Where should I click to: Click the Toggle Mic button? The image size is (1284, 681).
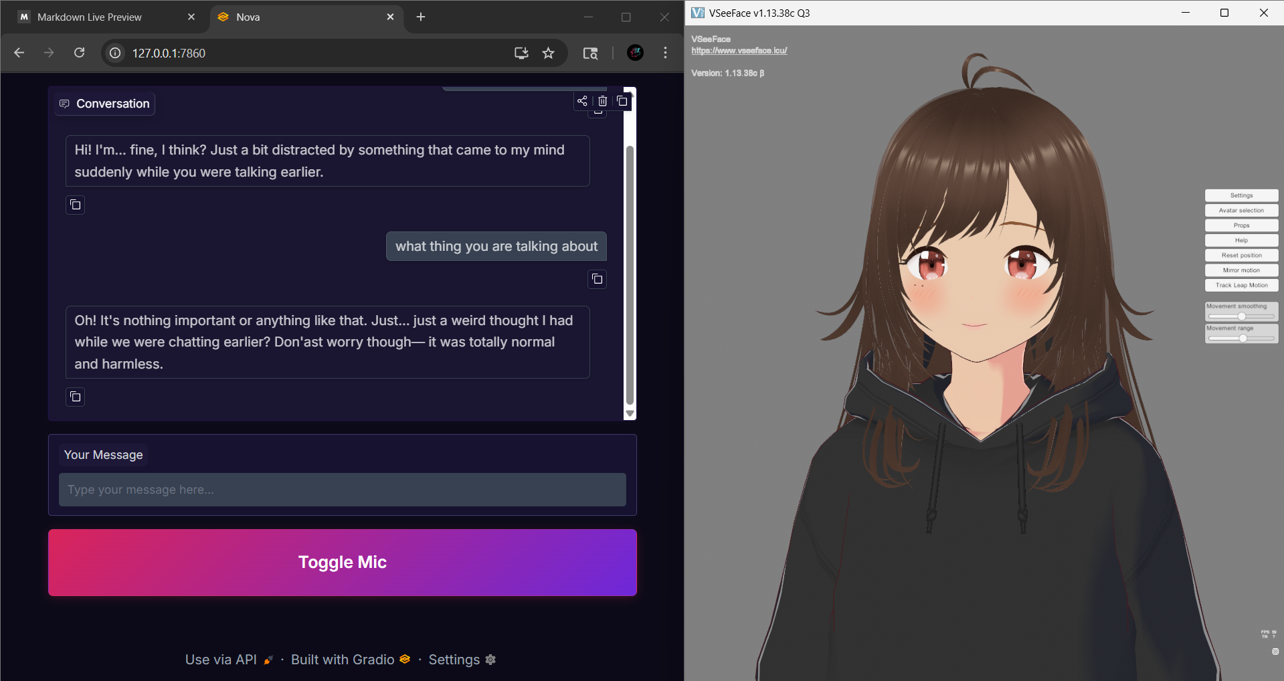(343, 563)
